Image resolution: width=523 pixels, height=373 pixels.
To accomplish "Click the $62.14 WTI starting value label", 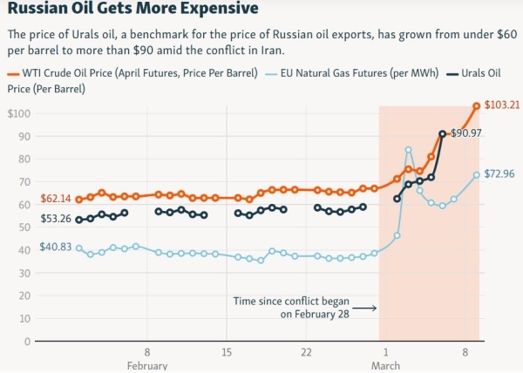I will (56, 200).
